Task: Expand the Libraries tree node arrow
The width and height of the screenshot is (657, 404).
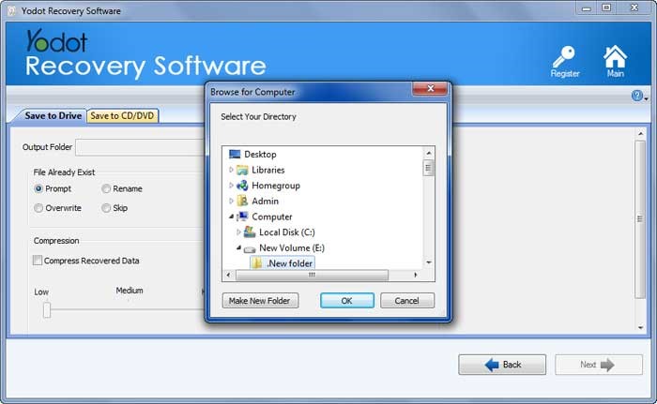Action: [231, 170]
